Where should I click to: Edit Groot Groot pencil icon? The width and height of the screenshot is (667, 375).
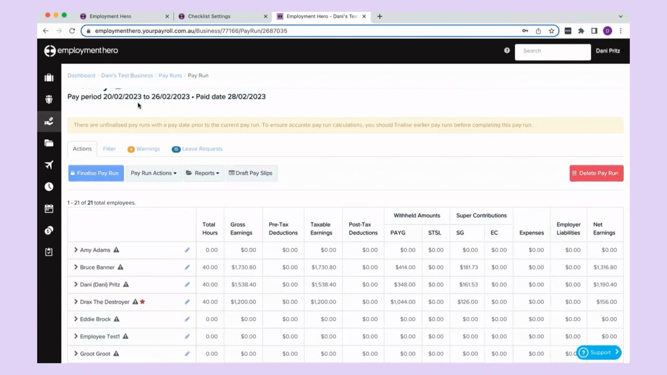(187, 354)
